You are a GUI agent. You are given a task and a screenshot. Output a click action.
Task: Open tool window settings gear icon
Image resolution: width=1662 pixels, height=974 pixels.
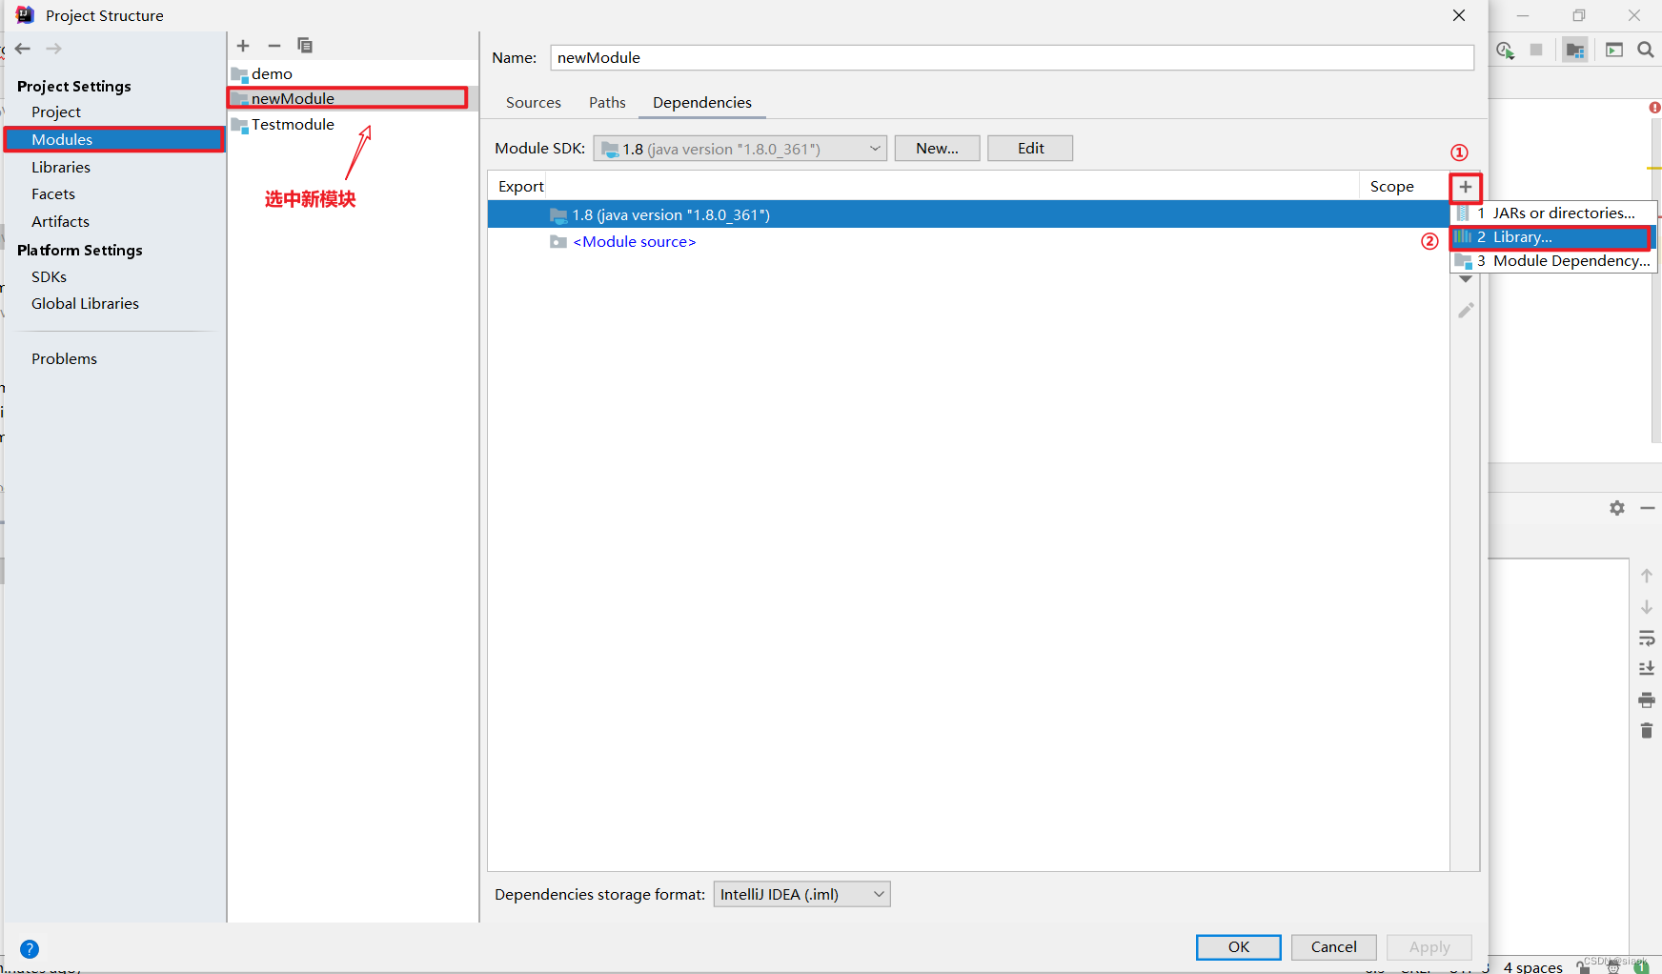[1617, 508]
